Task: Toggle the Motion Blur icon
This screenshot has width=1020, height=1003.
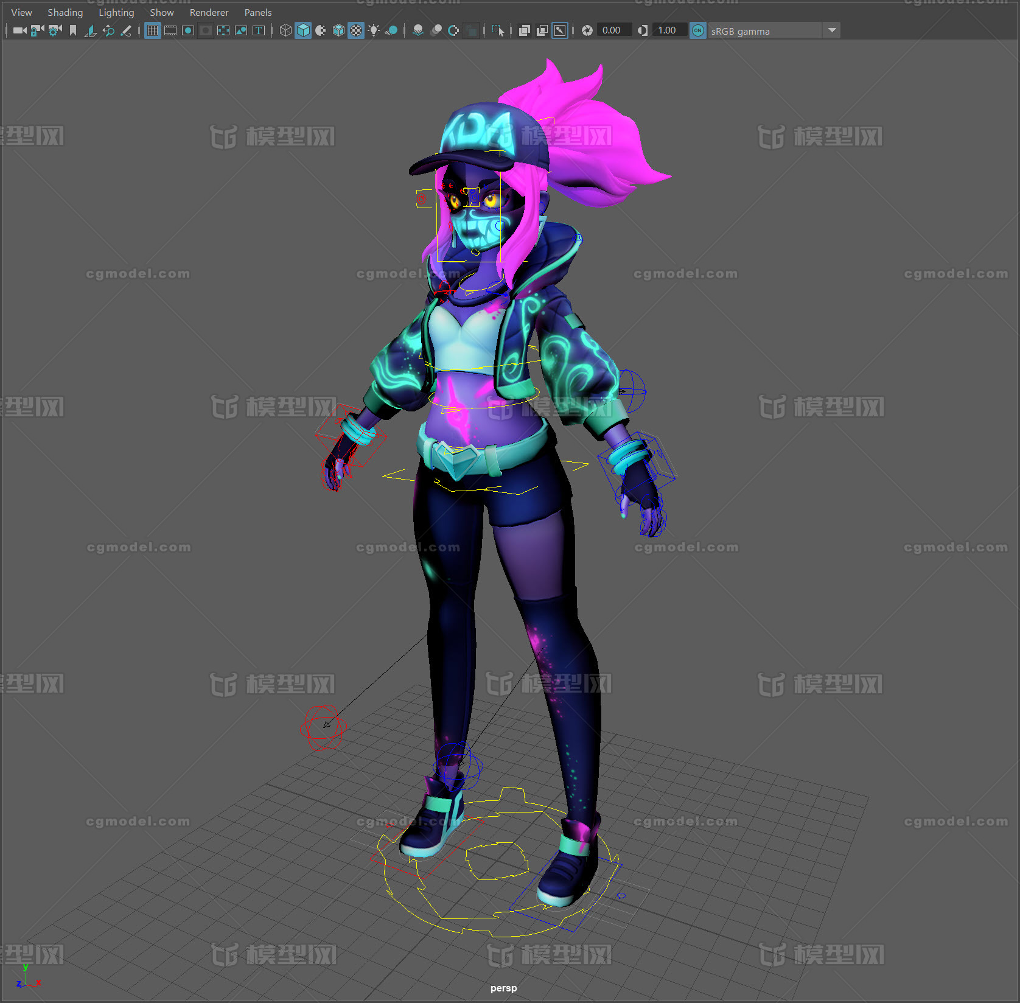Action: pyautogui.click(x=436, y=30)
